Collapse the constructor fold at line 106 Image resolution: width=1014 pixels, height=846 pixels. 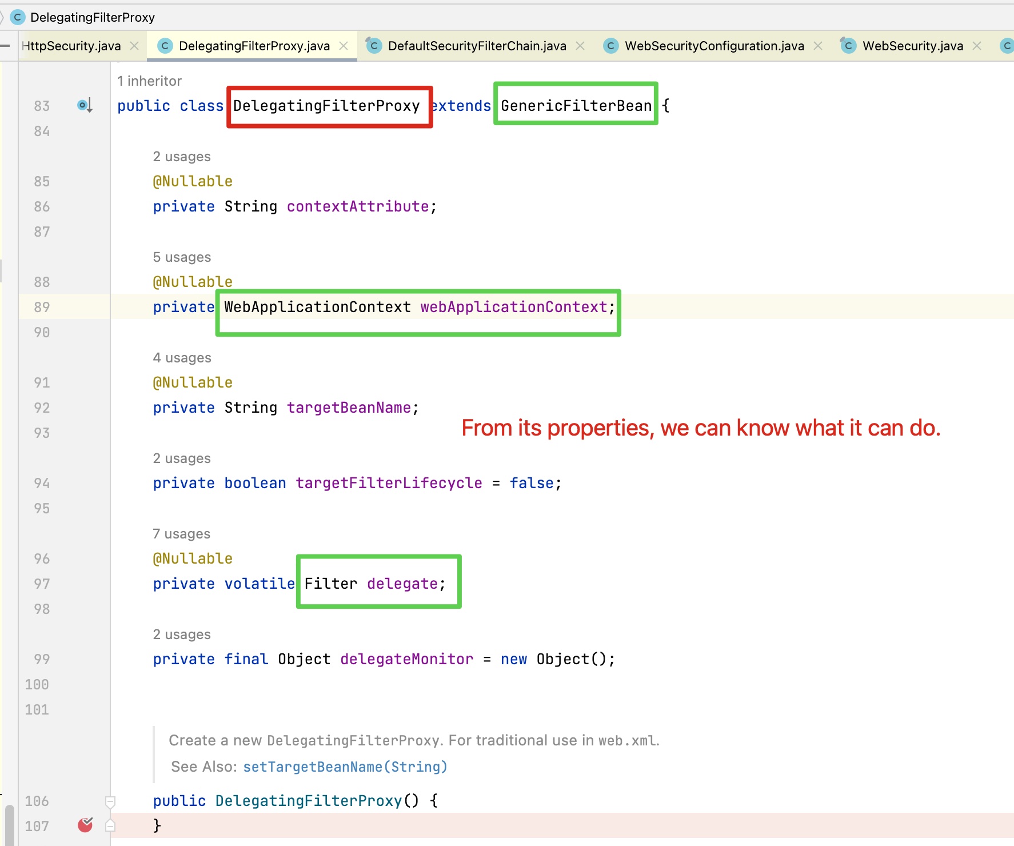click(110, 801)
